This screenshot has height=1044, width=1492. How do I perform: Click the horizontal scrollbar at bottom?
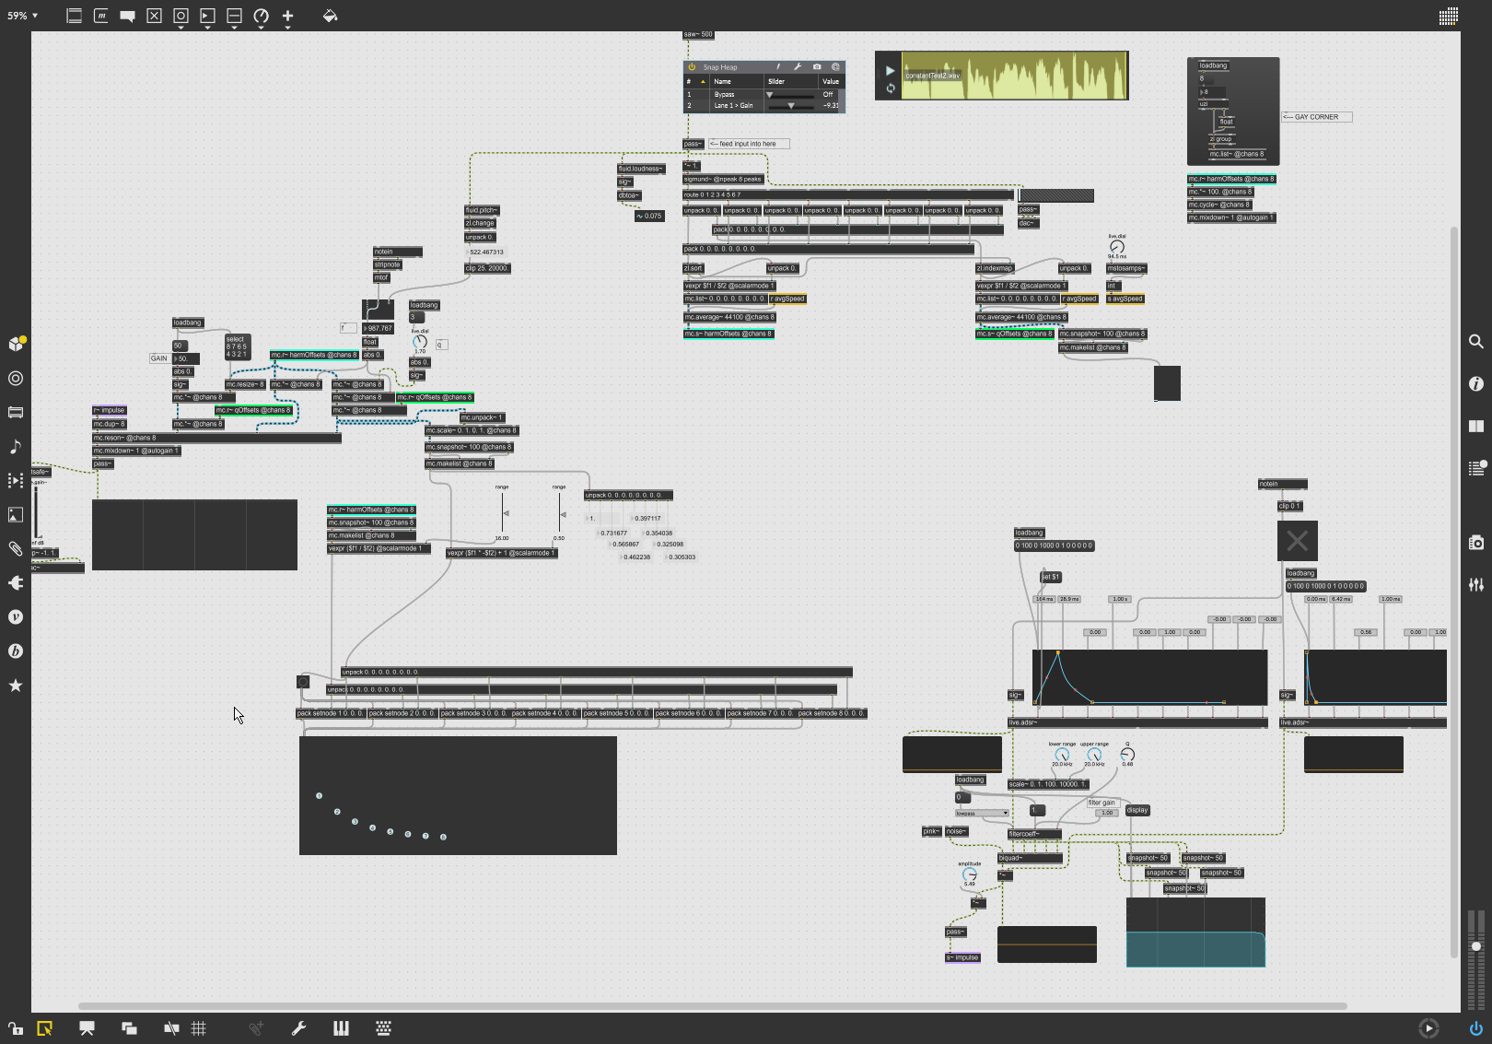point(712,1005)
